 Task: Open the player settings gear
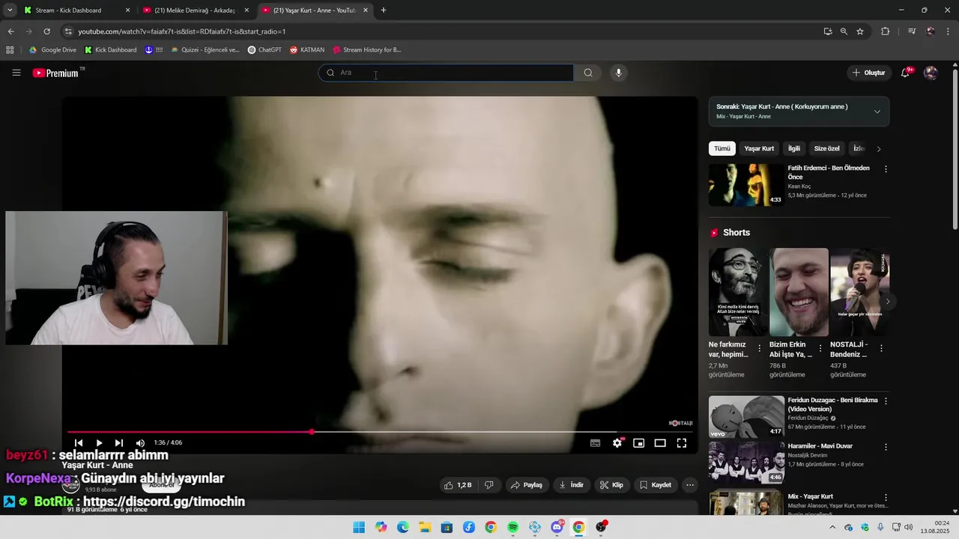[x=617, y=443]
